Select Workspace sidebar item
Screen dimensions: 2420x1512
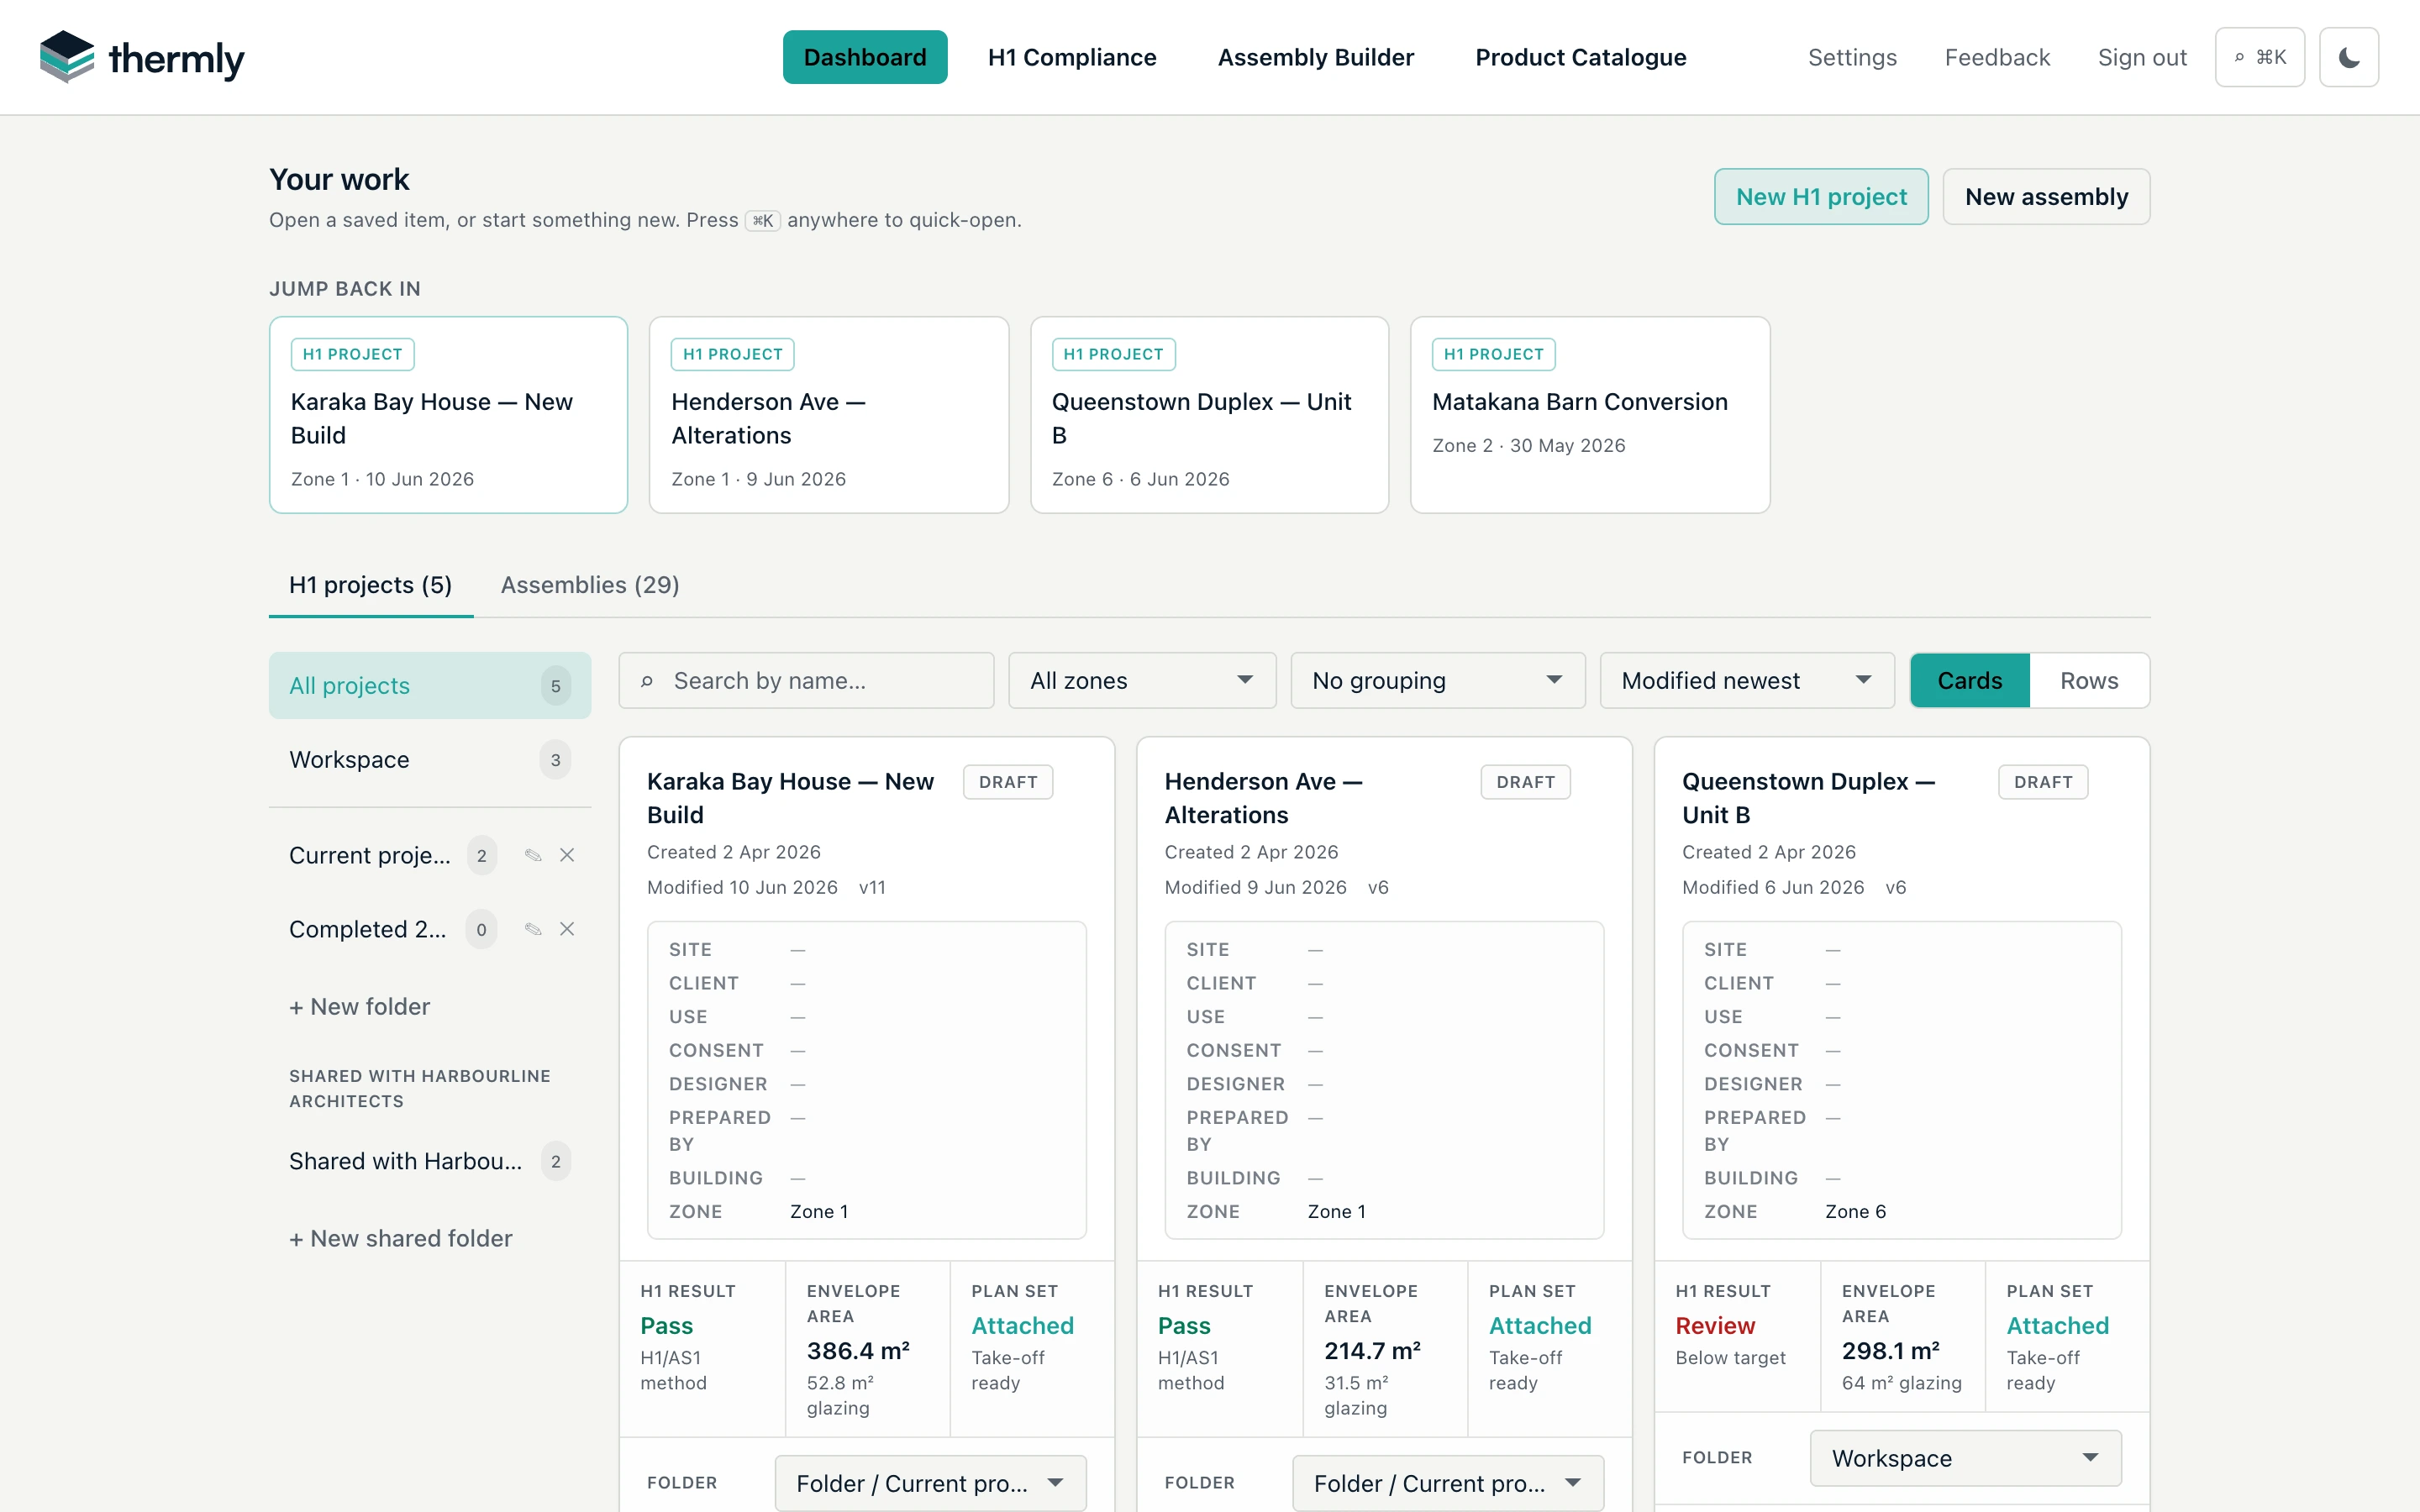430,759
